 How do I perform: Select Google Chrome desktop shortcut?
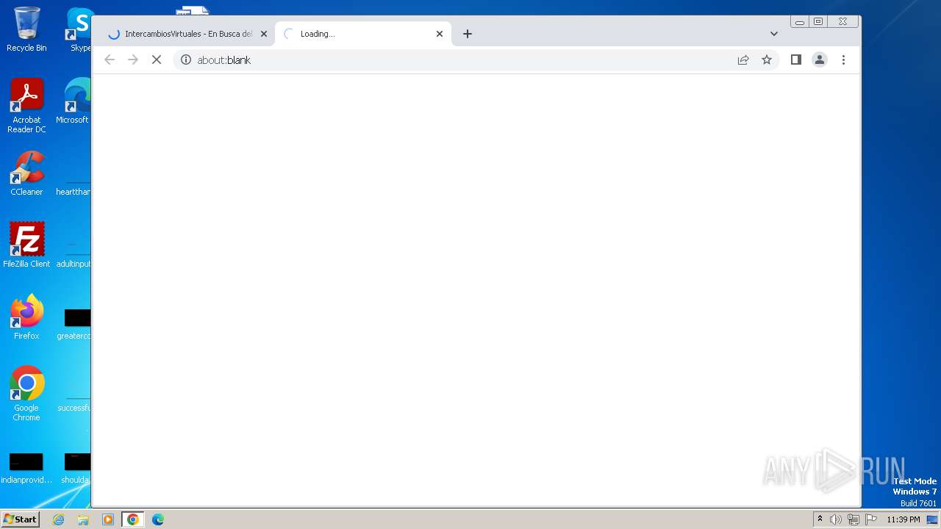pos(26,394)
